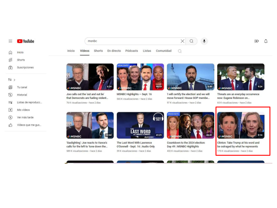Viewport: 277px width, 208px height.
Task: Click the thumbs-up Vídeos que me gustan icon
Action: (x=10, y=125)
